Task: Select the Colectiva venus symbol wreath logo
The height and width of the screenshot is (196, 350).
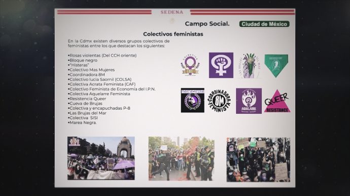Action: click(x=190, y=65)
